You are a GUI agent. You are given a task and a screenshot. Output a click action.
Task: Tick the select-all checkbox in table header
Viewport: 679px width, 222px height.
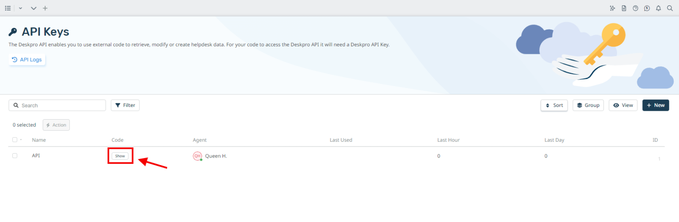[x=15, y=140]
